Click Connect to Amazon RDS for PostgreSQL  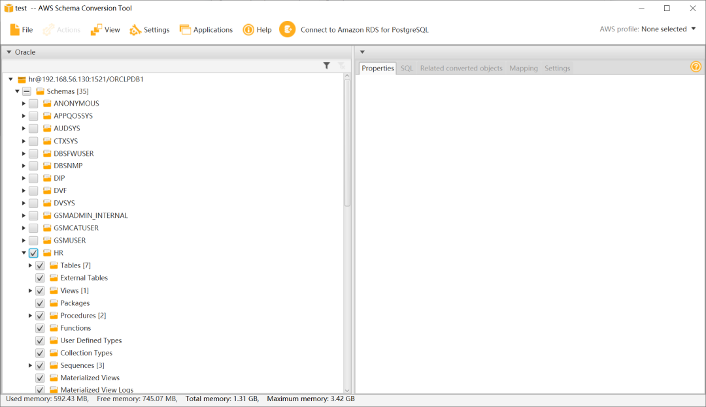pyautogui.click(x=364, y=30)
